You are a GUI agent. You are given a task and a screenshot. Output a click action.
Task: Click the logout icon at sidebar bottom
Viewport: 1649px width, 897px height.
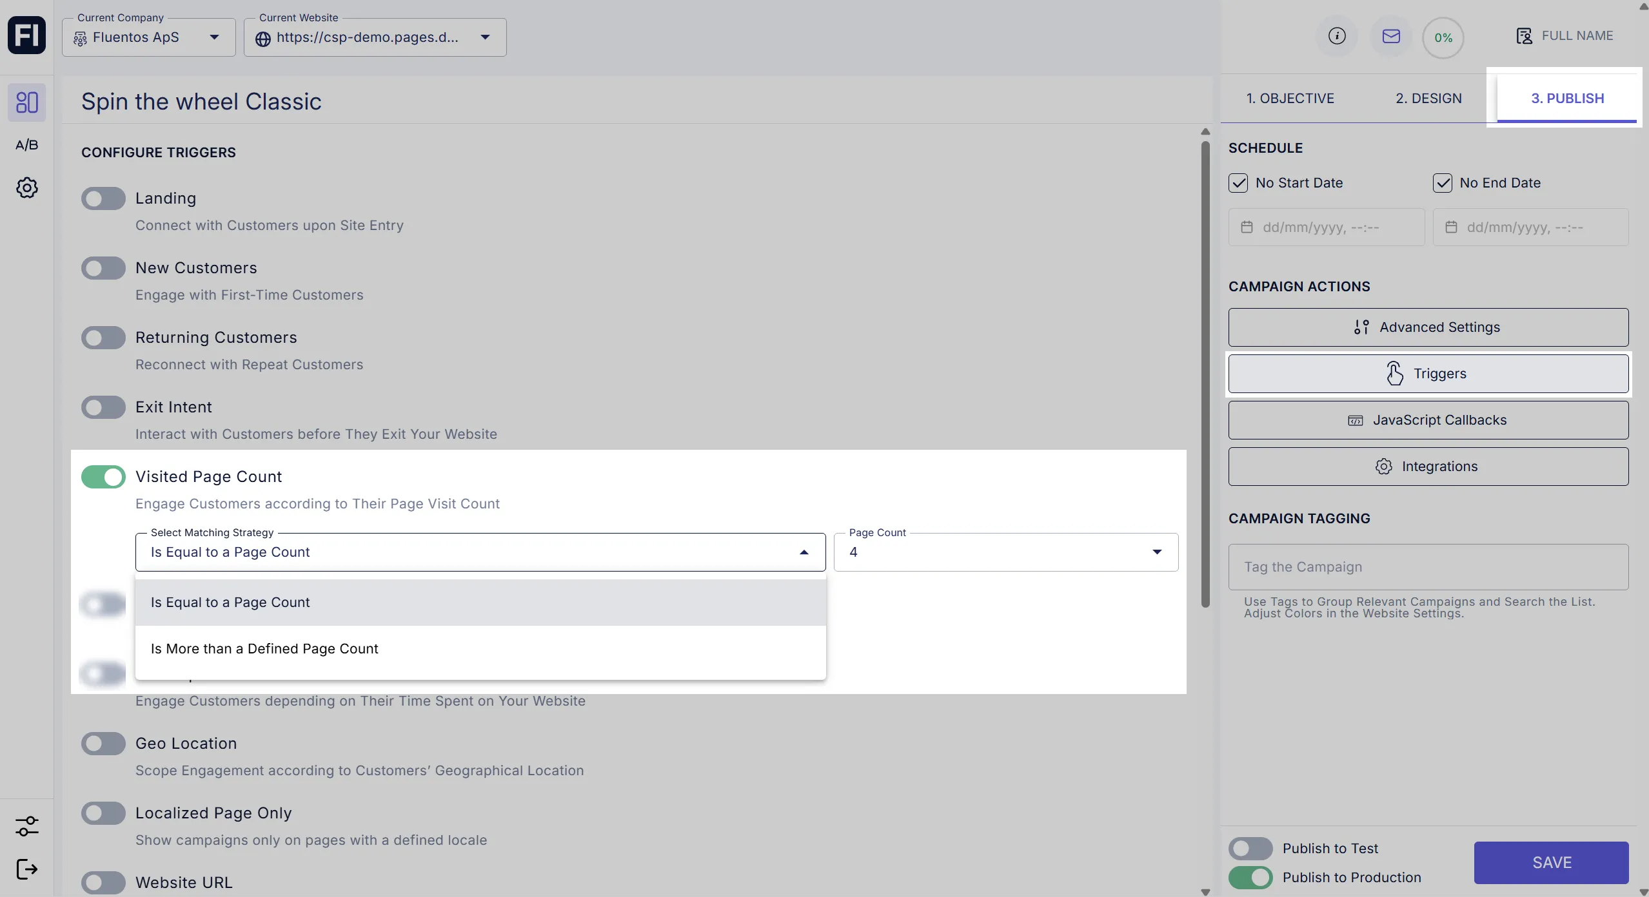pyautogui.click(x=26, y=869)
